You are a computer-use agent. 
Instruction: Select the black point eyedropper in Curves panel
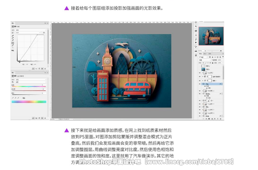click(x=13, y=36)
